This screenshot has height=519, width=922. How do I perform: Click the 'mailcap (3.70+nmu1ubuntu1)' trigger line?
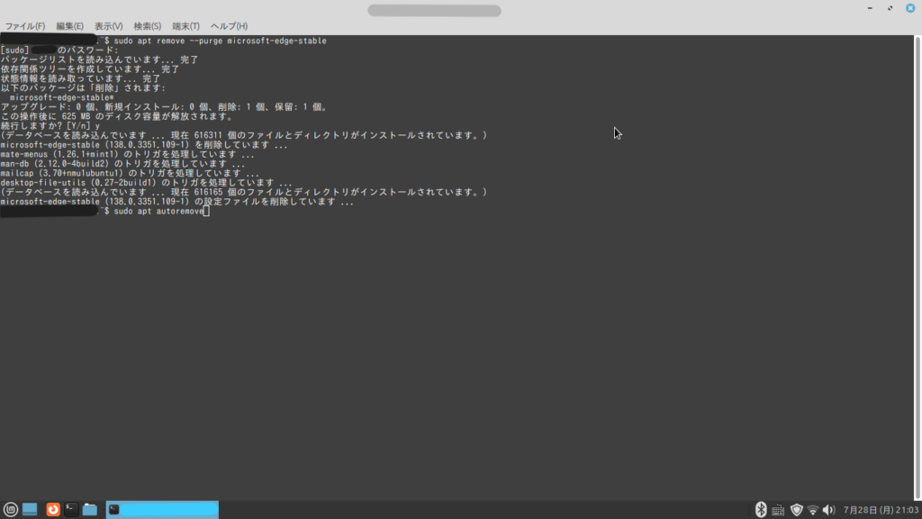coord(130,173)
